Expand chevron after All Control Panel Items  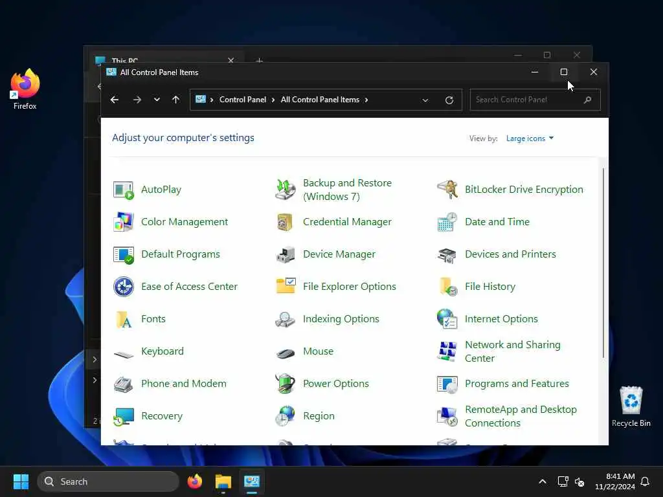pyautogui.click(x=366, y=100)
